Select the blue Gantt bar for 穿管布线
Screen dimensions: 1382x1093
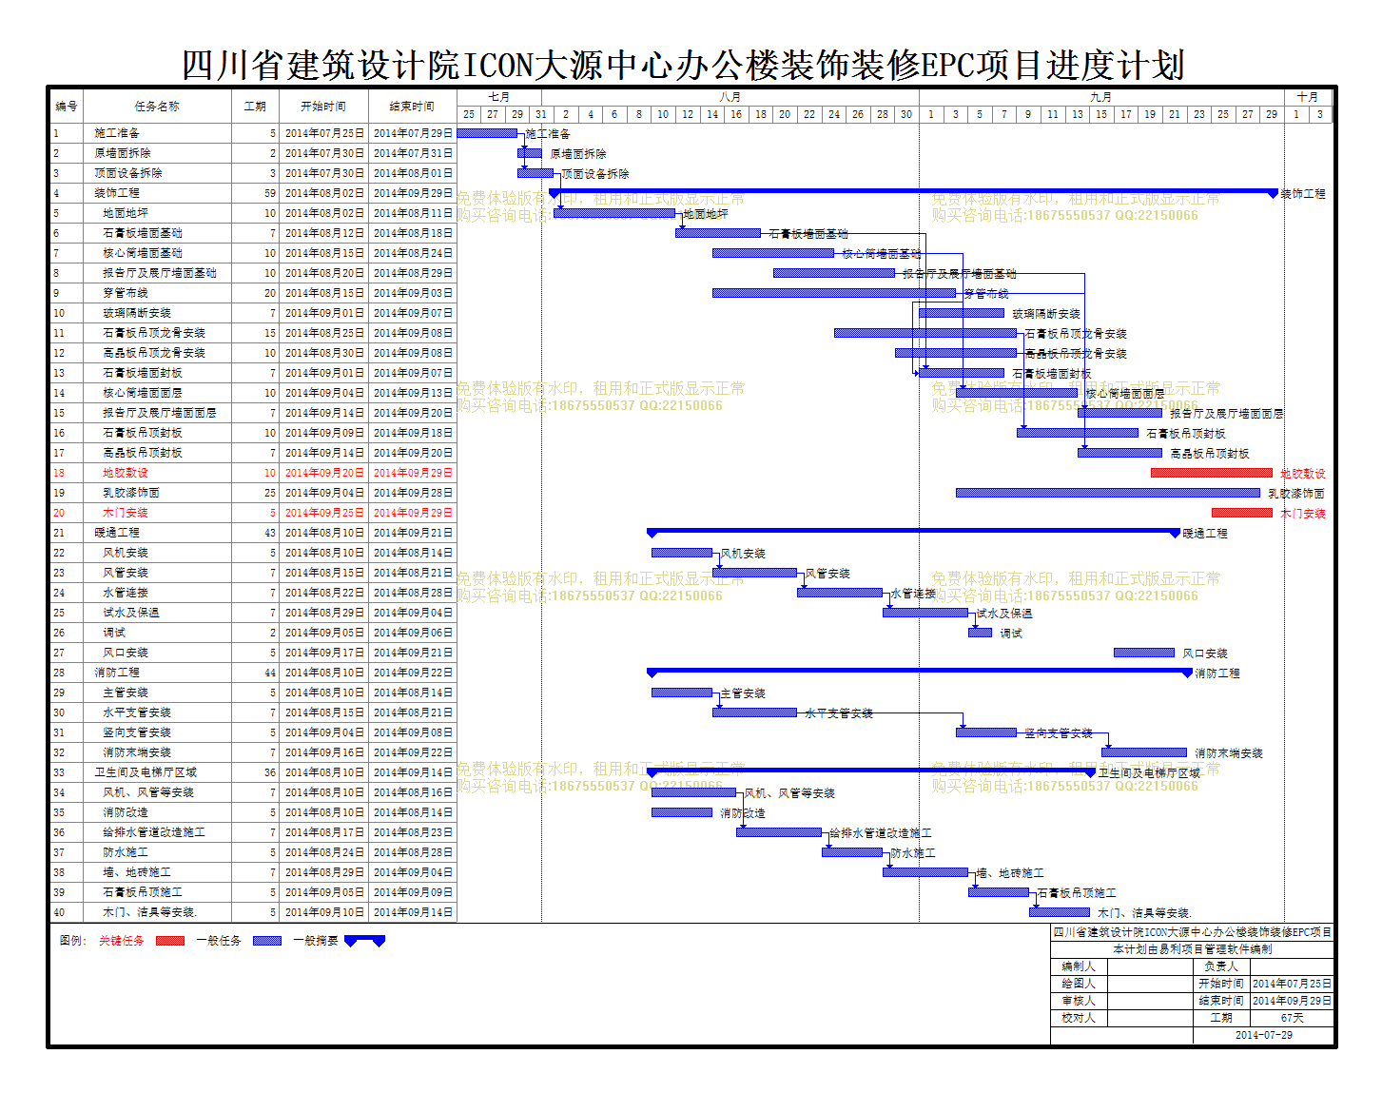834,293
